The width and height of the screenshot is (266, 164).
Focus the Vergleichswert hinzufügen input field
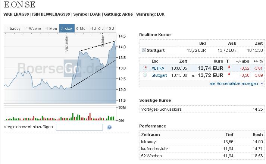click(x=79, y=127)
